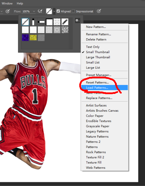The height and width of the screenshot is (186, 145).
Task: Open the Flow percentage dropdown arrow
Action: pyautogui.click(x=34, y=12)
